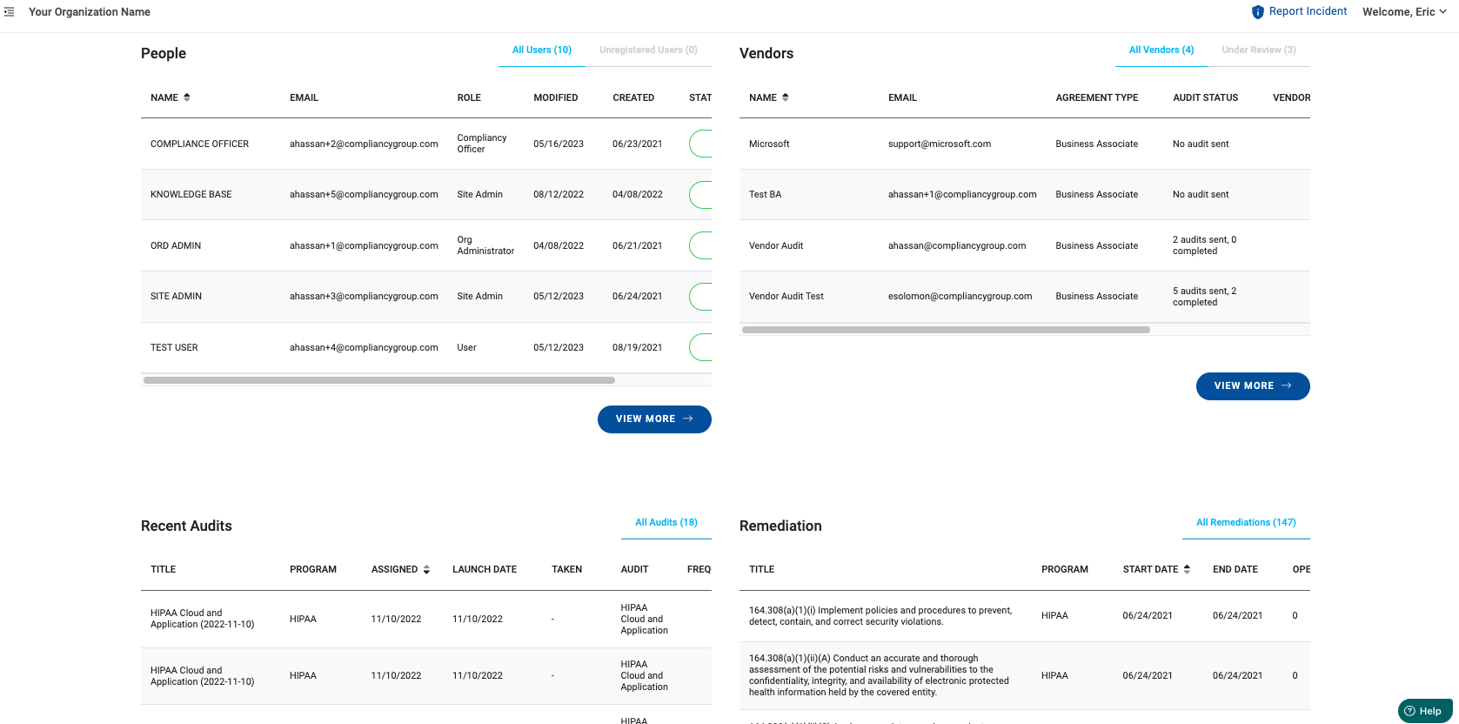The image size is (1459, 724).
Task: Click the LAUNCH DATE column header
Action: (x=485, y=569)
